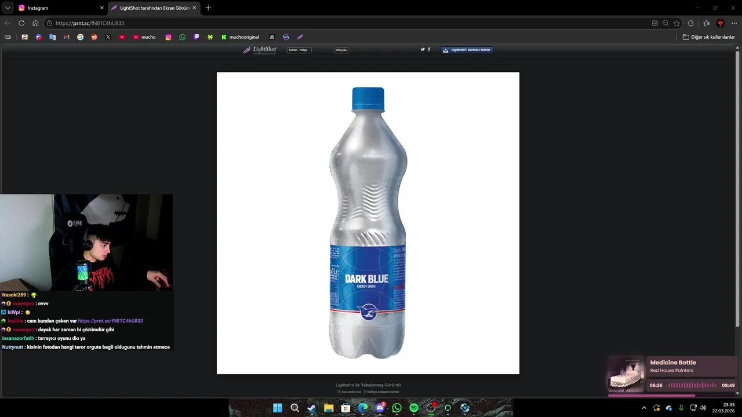The height and width of the screenshot is (417, 742).
Task: Open the YouTube bookmark icon without label
Action: coord(122,37)
